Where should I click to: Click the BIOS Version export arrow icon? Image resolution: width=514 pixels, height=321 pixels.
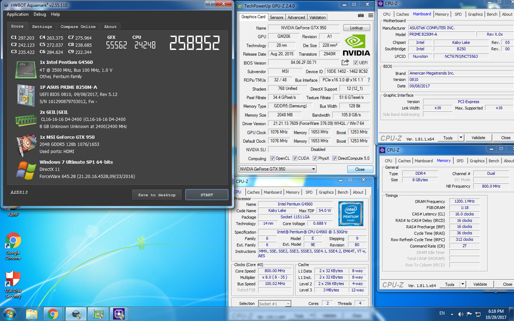coord(345,62)
